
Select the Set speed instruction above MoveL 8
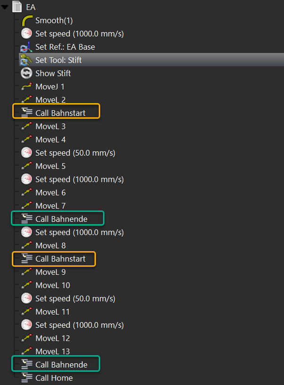tap(79, 233)
